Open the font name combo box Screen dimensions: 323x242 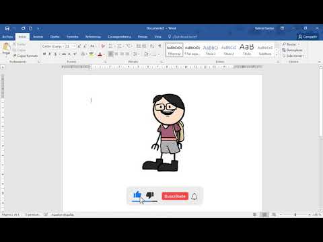[52, 46]
